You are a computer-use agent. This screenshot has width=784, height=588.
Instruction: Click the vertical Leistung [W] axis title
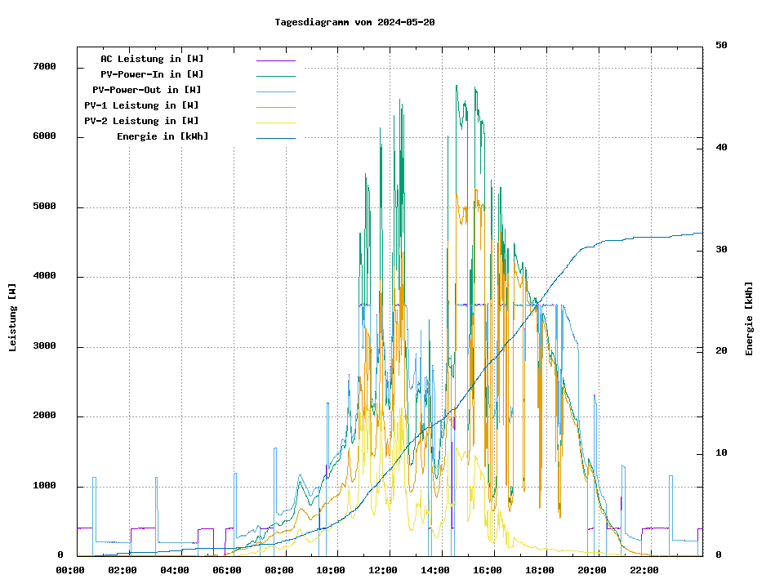click(13, 318)
